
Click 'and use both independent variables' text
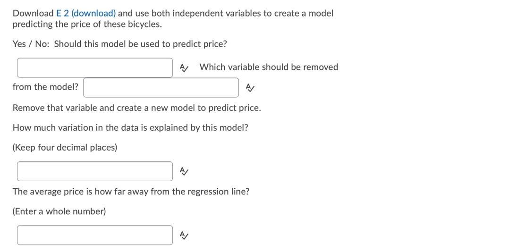189,13
